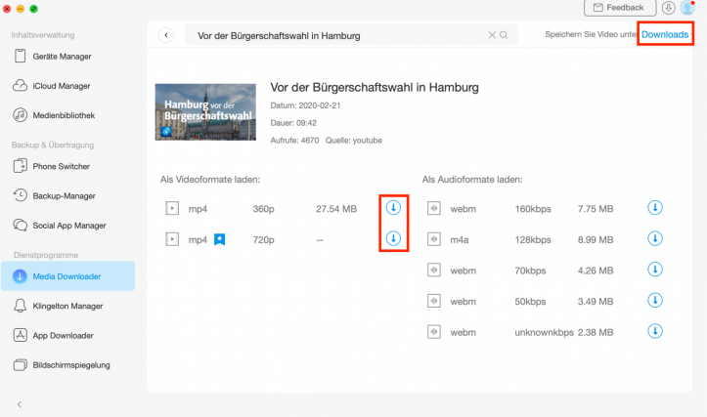
Task: Click the 'Quelle: youtube' text
Action: pyautogui.click(x=354, y=141)
